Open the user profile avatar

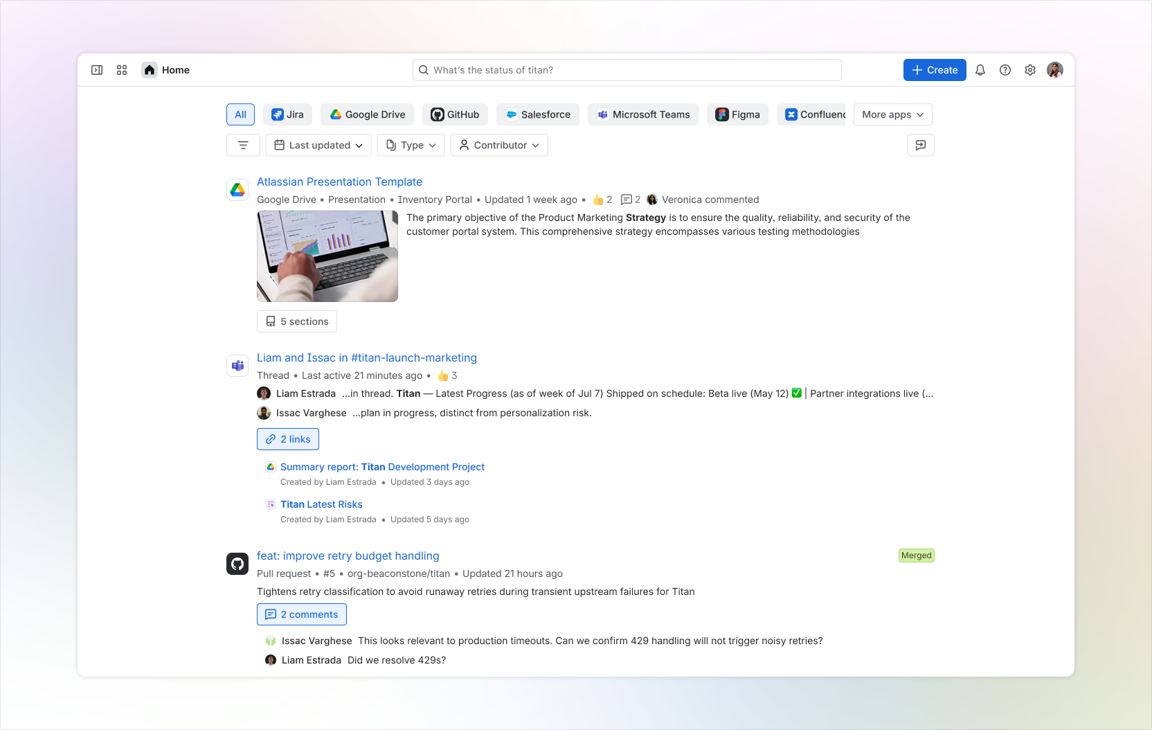1055,70
